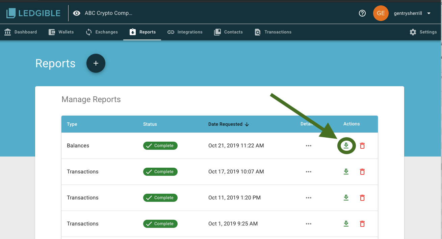The width and height of the screenshot is (442, 239).
Task: Delete the Balances report
Action: 362,146
